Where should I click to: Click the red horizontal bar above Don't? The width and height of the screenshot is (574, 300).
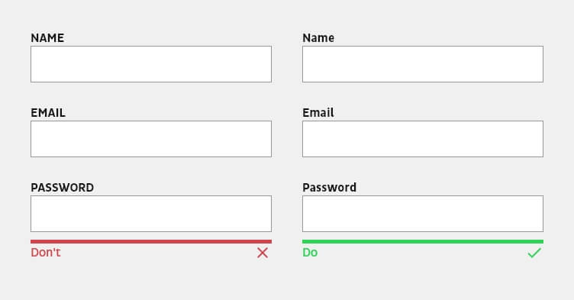pos(151,241)
